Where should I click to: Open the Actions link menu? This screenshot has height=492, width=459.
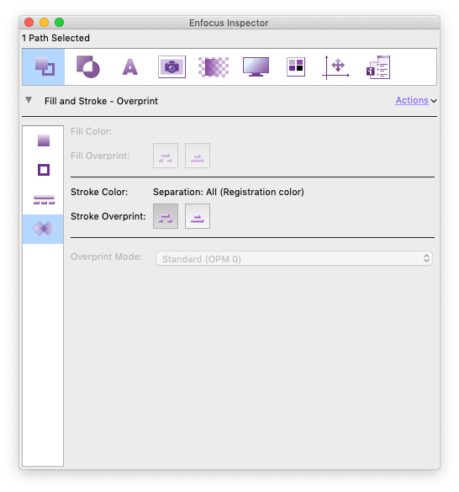pyautogui.click(x=412, y=100)
